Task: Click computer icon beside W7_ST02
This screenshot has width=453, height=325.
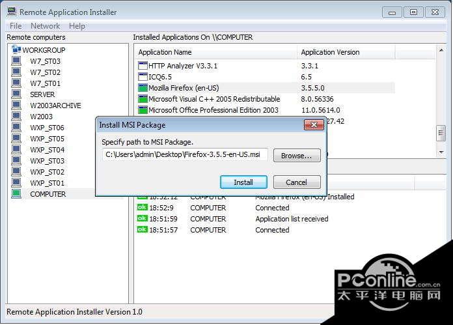Action: click(x=16, y=72)
